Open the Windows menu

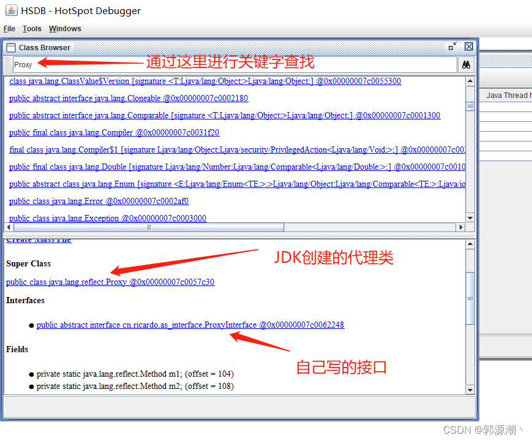coord(64,28)
